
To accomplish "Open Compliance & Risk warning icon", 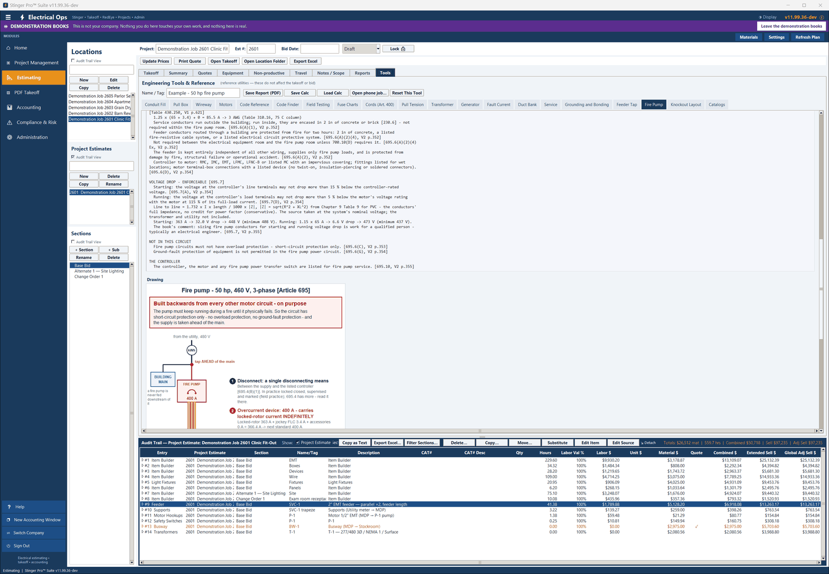I will [x=9, y=123].
